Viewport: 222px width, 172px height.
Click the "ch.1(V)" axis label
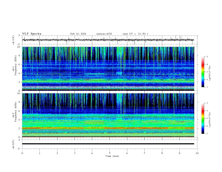point(13,40)
